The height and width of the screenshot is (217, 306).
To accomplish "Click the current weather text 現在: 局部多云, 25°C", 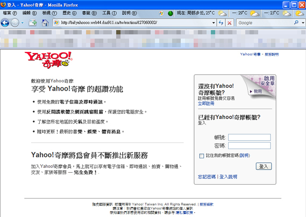I will (x=196, y=13).
